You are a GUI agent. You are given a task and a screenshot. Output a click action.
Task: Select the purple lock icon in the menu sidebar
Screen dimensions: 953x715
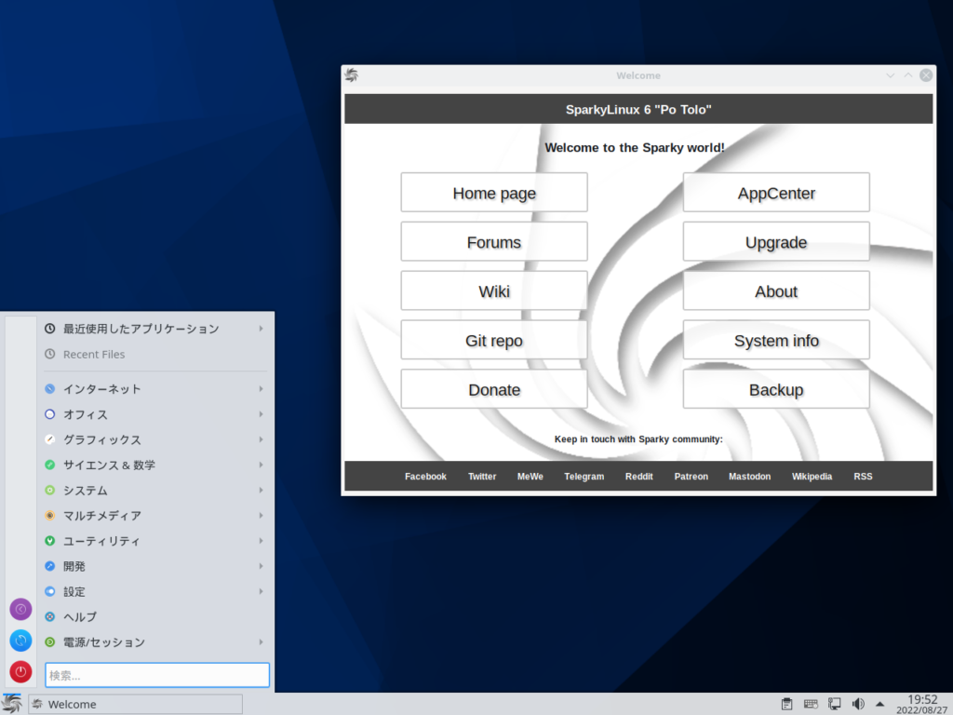tap(20, 609)
